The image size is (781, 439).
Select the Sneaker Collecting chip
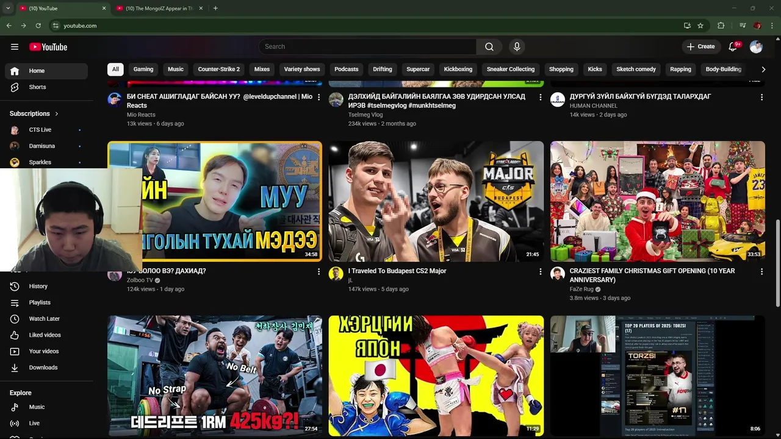click(x=511, y=70)
